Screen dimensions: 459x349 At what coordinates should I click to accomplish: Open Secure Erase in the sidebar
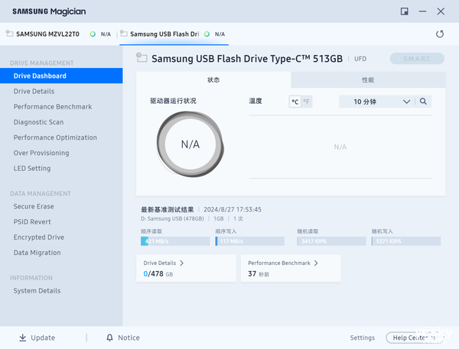(34, 206)
